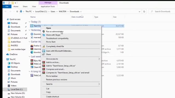The image size is (175, 98).
Task: Click the Completely shred file icon
Action: (x=44, y=47)
